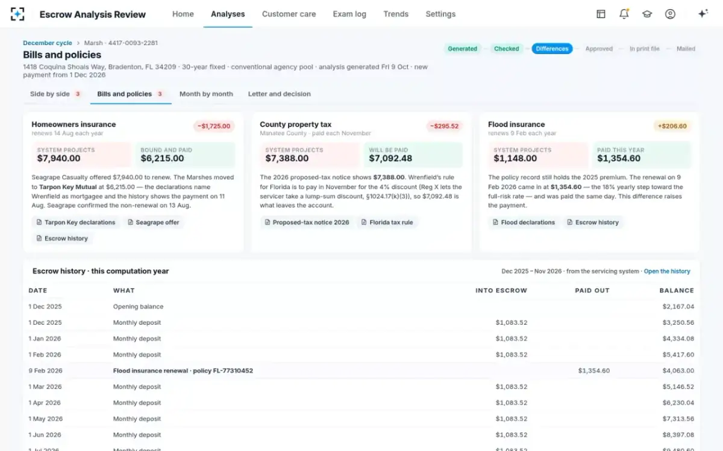Screen dimensions: 723x451
Task: Open the Seagrape offer document
Action: (153, 222)
